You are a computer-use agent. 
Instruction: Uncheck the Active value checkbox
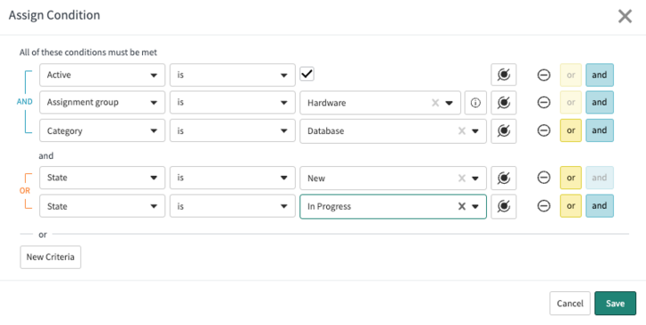tap(307, 74)
